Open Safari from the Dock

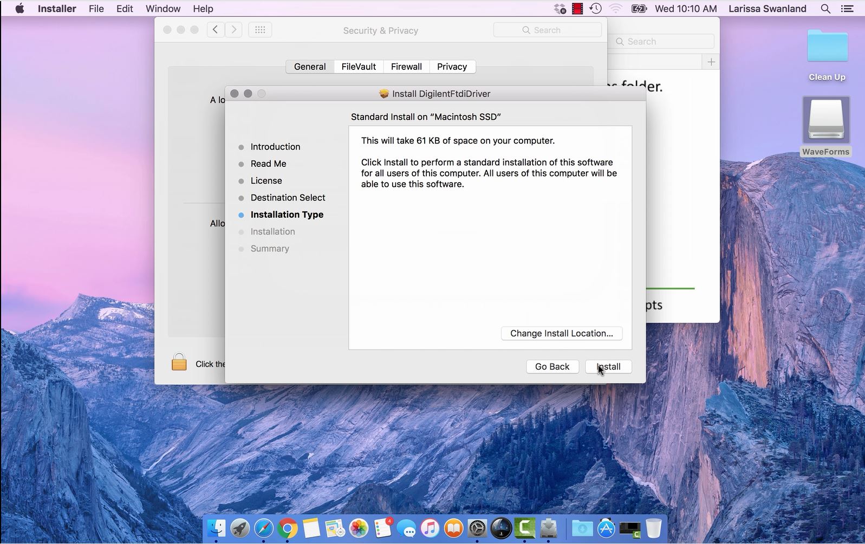[264, 528]
